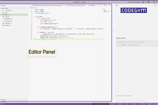Go back with the left arrow icon
Screen dimensions: 158x105
(x=107, y=5)
